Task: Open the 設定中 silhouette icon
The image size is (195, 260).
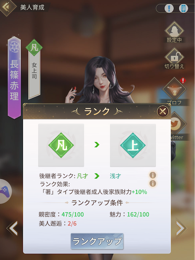Action: 174,31
